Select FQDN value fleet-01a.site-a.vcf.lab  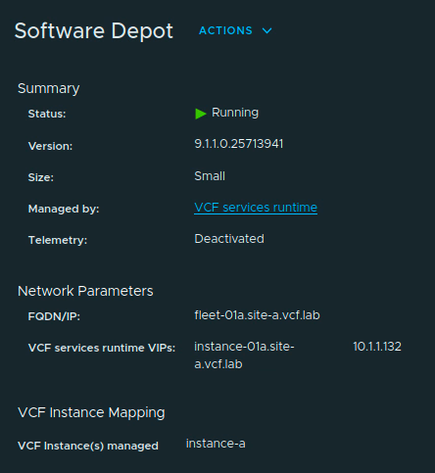[257, 315]
